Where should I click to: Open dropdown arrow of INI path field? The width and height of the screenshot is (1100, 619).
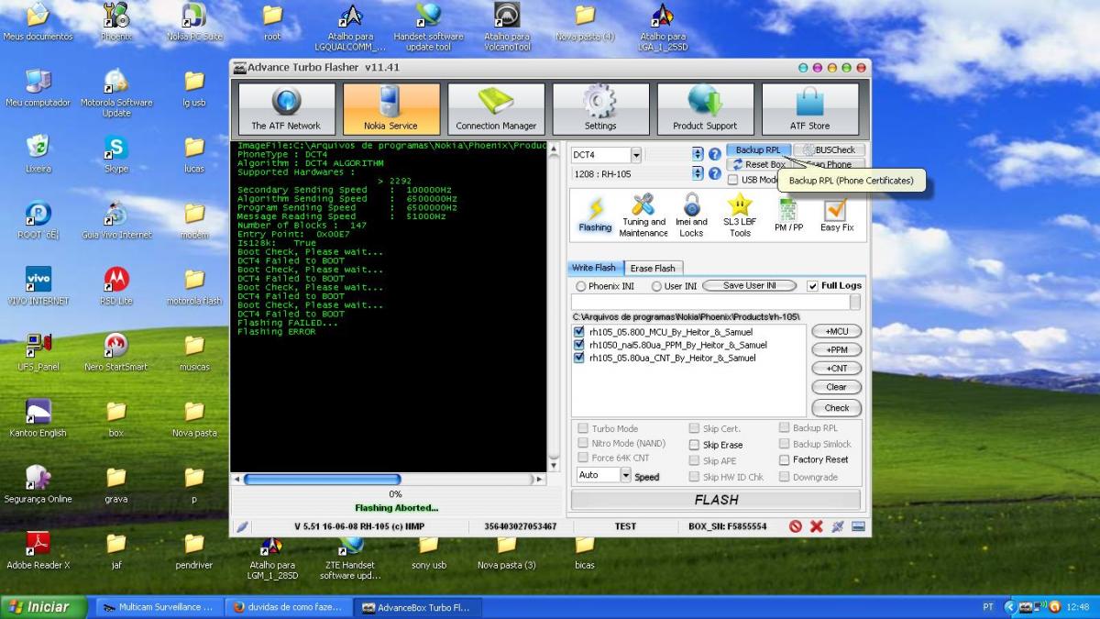(x=854, y=302)
